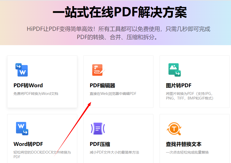Click the 一站式在线PDF解决方案 page heading

(x=115, y=12)
